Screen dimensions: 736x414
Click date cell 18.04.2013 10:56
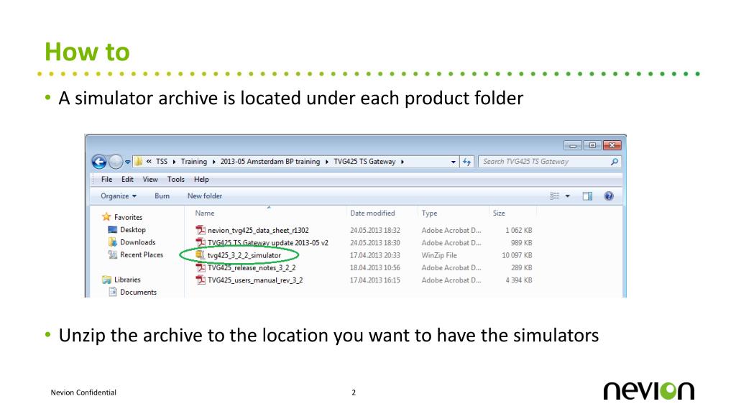pos(375,267)
